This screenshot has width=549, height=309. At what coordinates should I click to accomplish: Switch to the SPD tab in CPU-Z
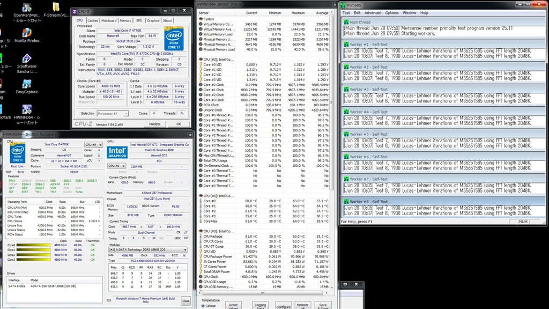(x=139, y=20)
